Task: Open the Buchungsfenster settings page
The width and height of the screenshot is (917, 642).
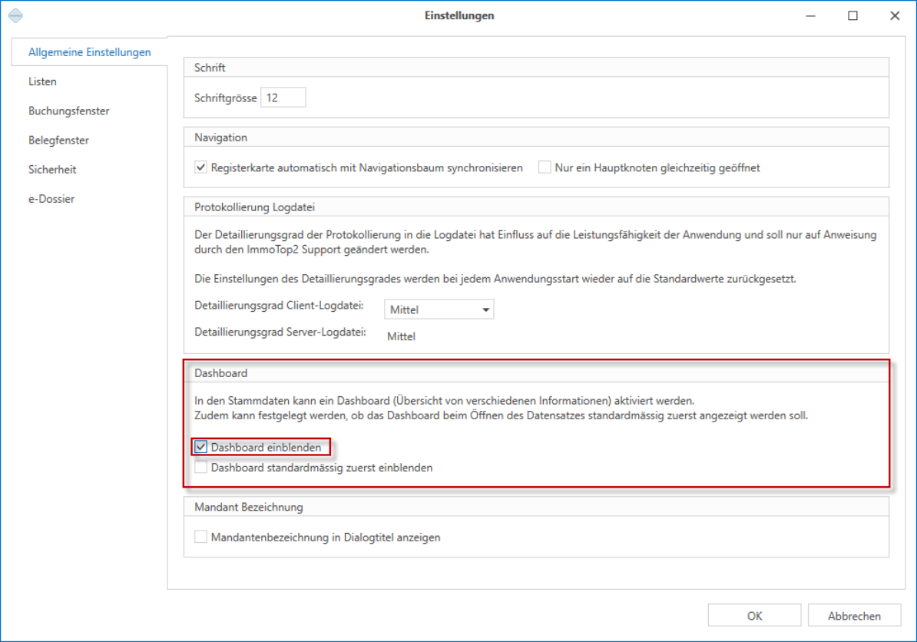Action: [x=69, y=111]
